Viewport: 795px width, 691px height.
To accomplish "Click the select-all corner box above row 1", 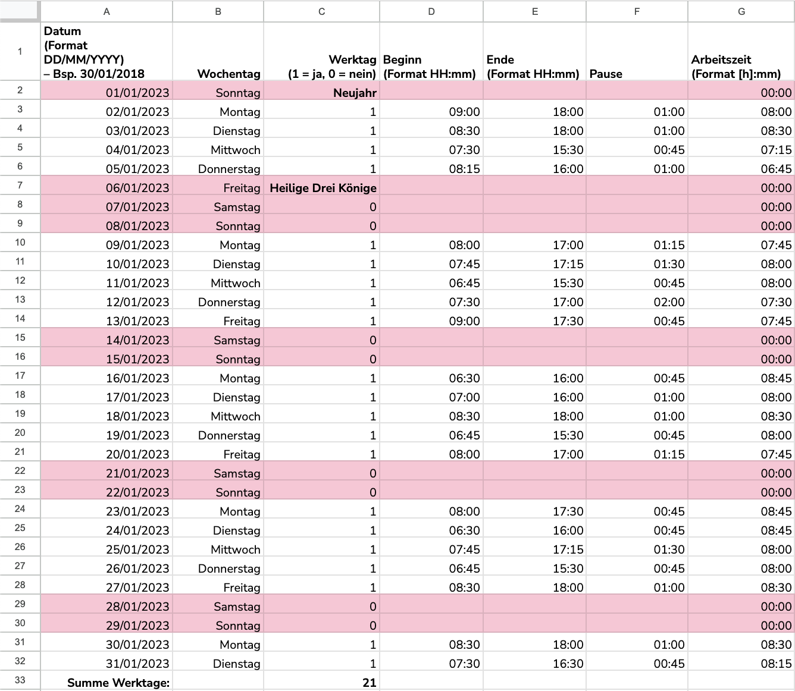I will click(x=20, y=11).
